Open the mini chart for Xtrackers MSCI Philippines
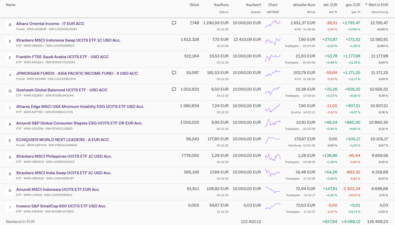Screen dimensions: 395x225 273,157
